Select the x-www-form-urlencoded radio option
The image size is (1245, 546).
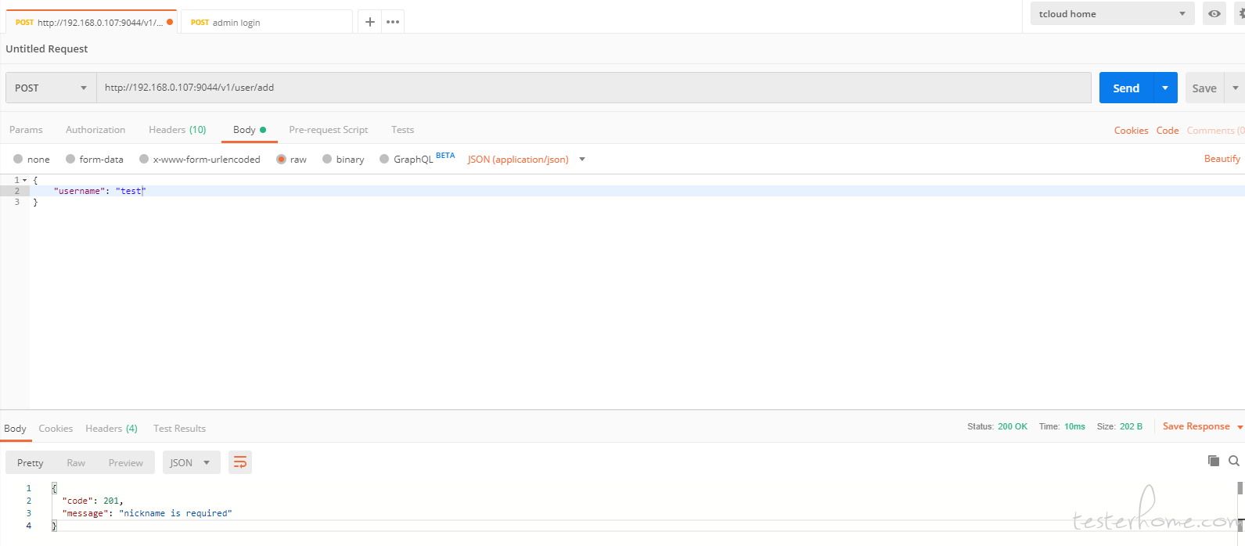144,160
